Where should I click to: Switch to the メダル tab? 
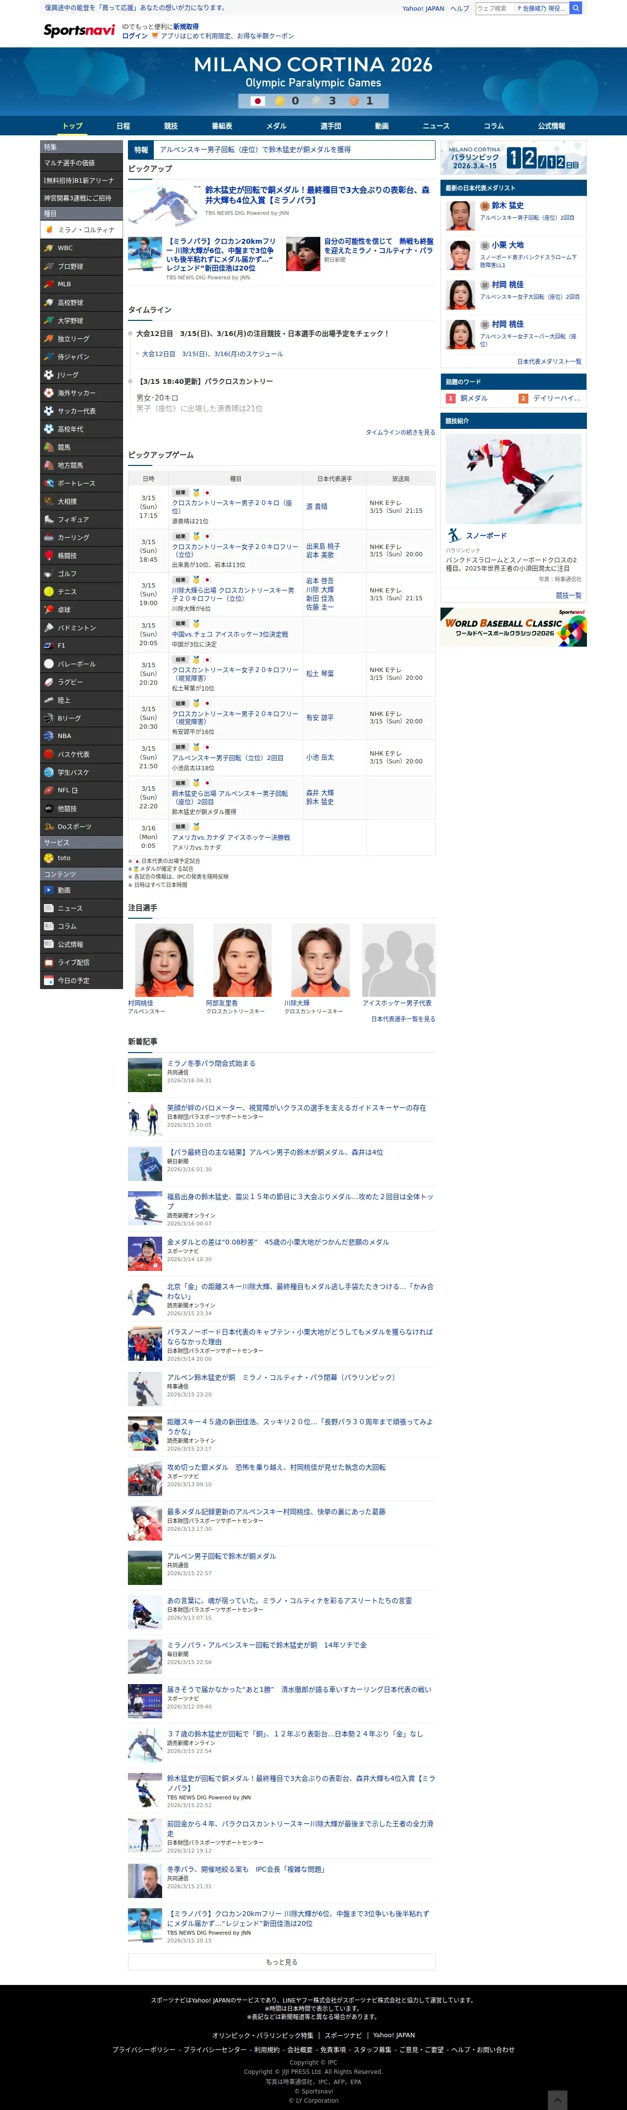coord(276,126)
